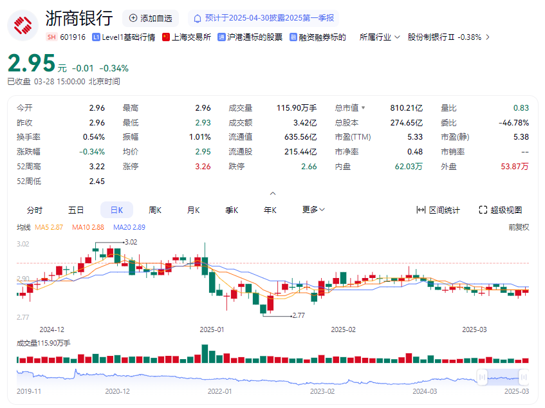Click the 上海交易所 exchange label

point(192,37)
